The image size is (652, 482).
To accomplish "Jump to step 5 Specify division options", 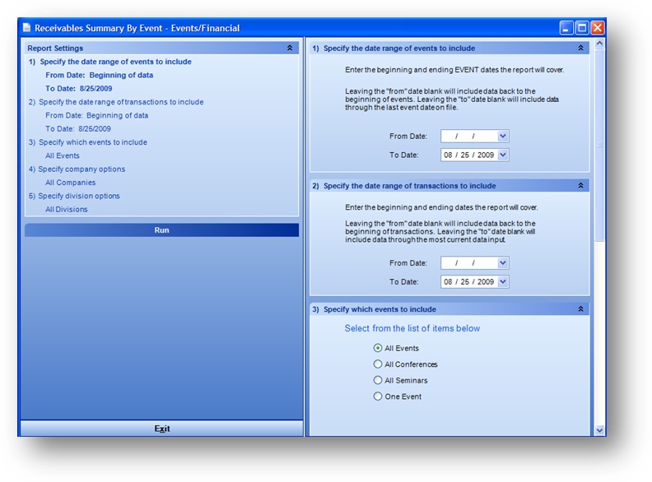I will 74,196.
